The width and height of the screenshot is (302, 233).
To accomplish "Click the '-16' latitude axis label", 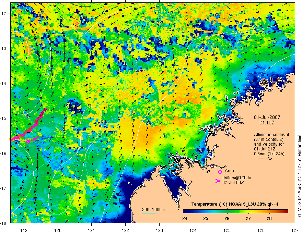I will (4, 153).
